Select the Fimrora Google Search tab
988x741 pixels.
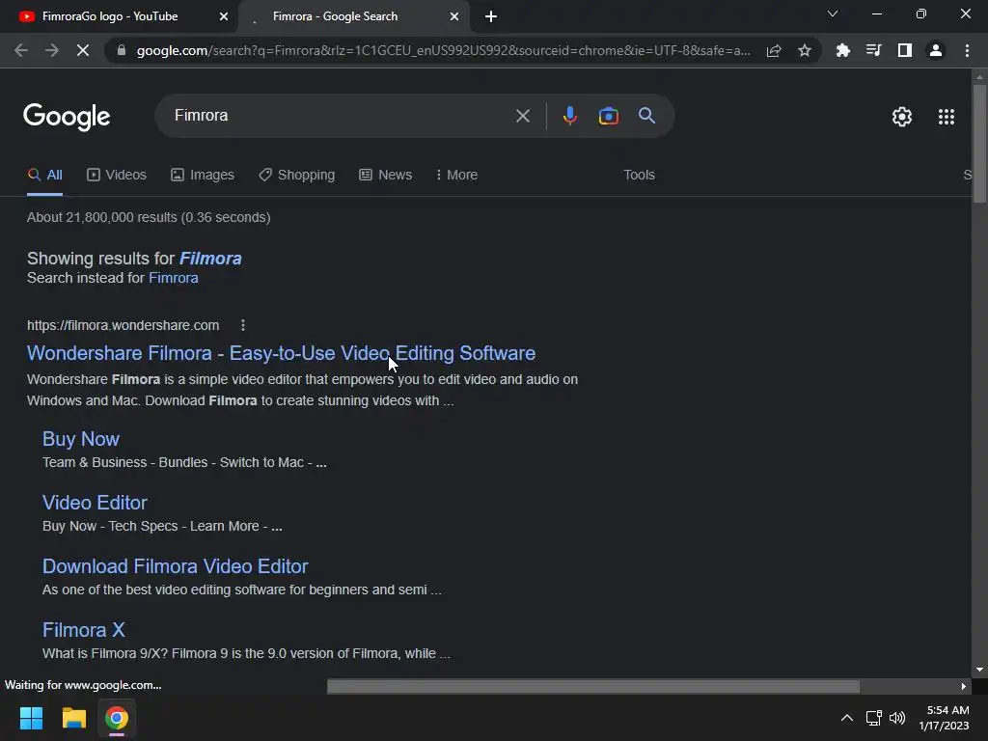pos(353,16)
